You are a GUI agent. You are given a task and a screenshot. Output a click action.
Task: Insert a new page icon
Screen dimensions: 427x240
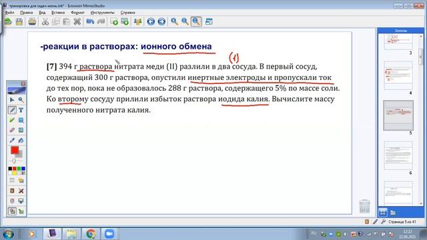(x=114, y=21)
